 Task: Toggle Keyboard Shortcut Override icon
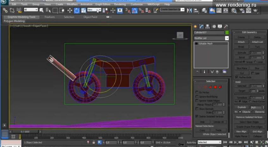[120, 10]
